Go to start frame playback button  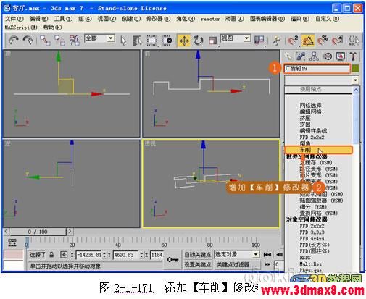click(x=267, y=255)
